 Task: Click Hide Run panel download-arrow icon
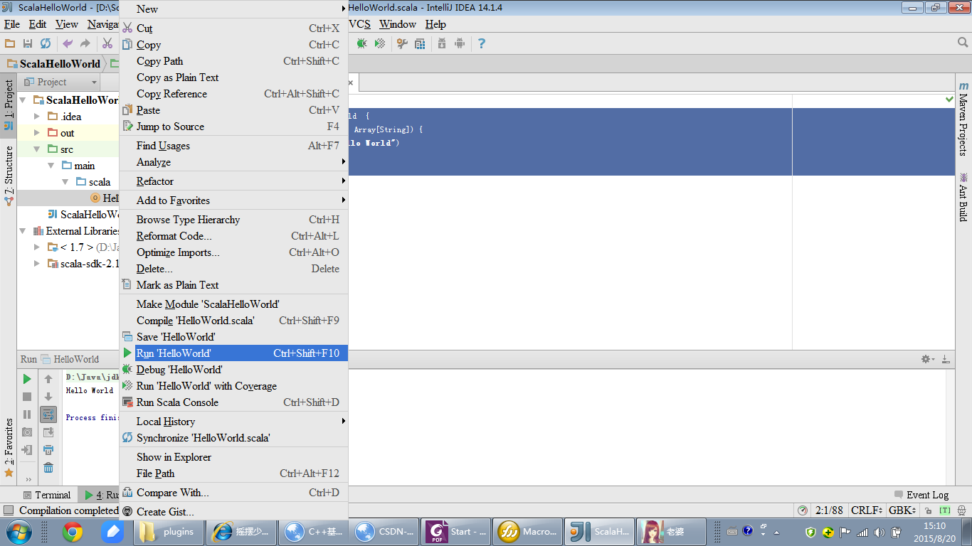(x=946, y=360)
